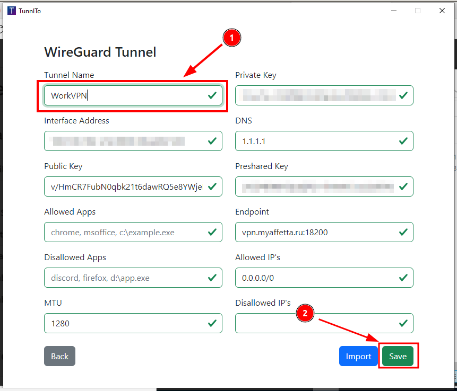Click the checkmark icon in MTU field
This screenshot has height=391, width=457.
point(212,323)
